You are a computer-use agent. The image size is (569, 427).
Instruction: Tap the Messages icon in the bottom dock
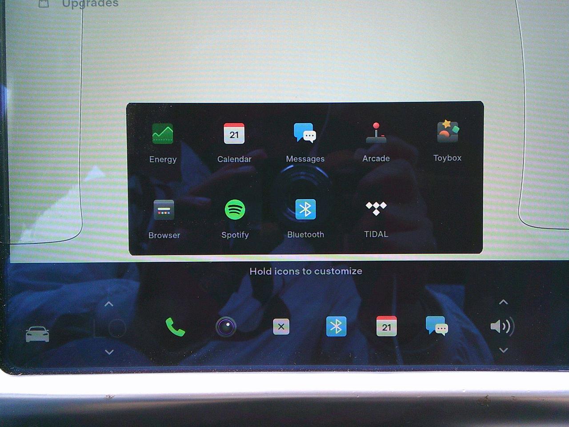pyautogui.click(x=437, y=326)
